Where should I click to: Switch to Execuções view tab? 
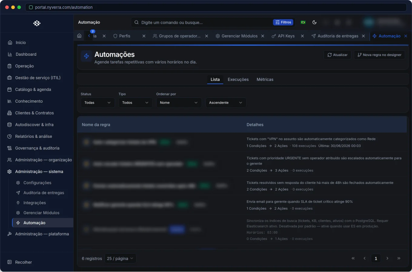[238, 80]
